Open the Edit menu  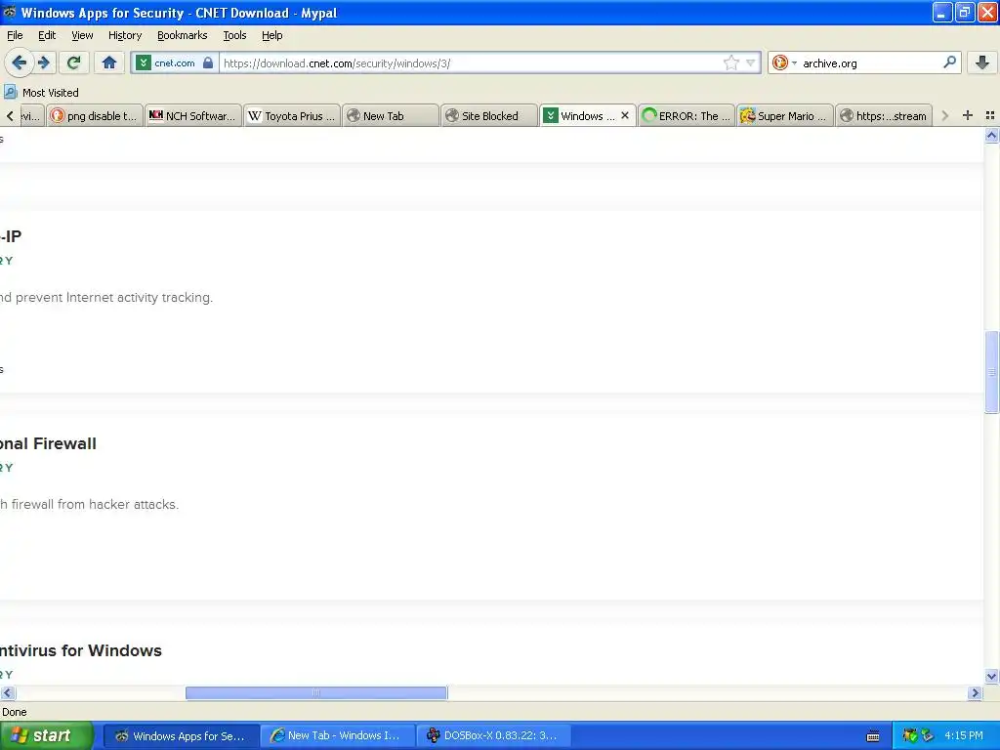tap(47, 35)
